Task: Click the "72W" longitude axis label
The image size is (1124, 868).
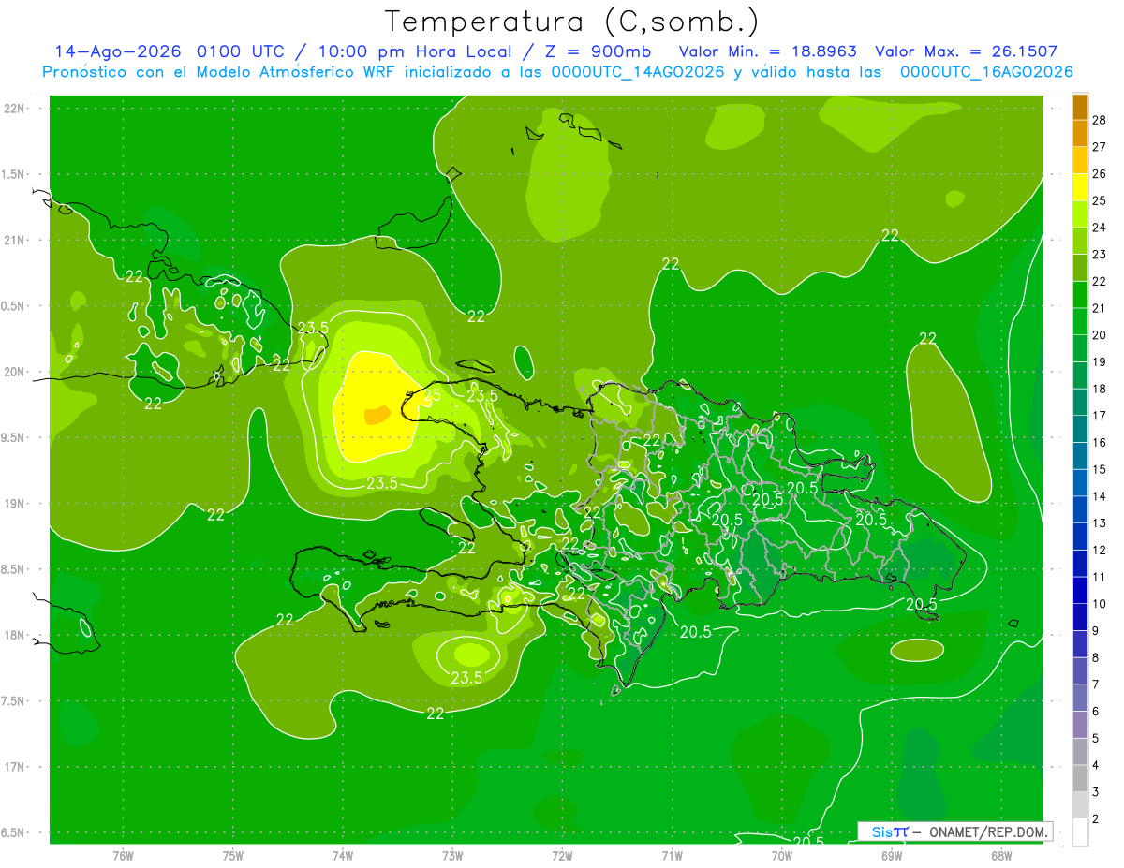Action: click(563, 856)
